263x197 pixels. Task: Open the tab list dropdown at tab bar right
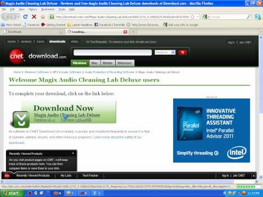(260, 32)
